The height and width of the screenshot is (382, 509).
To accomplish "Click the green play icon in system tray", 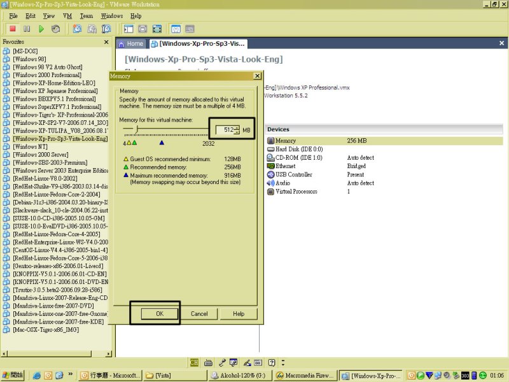I will [x=421, y=376].
